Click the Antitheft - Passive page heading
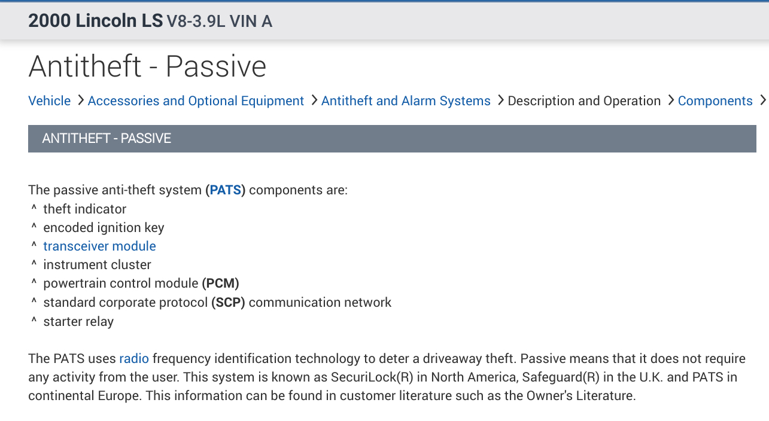The width and height of the screenshot is (769, 421). [147, 66]
